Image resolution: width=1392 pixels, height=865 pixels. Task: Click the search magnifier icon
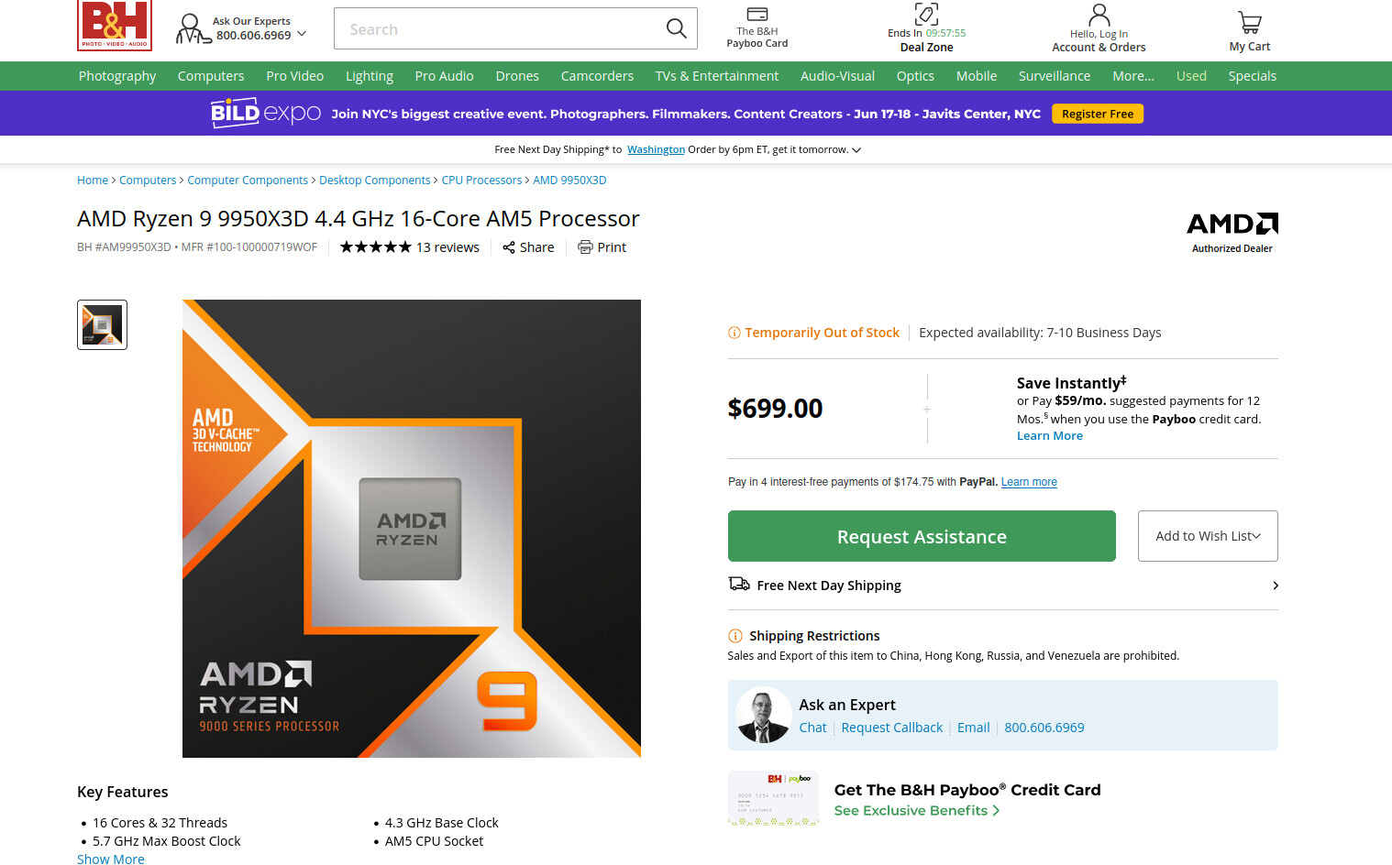(x=676, y=28)
